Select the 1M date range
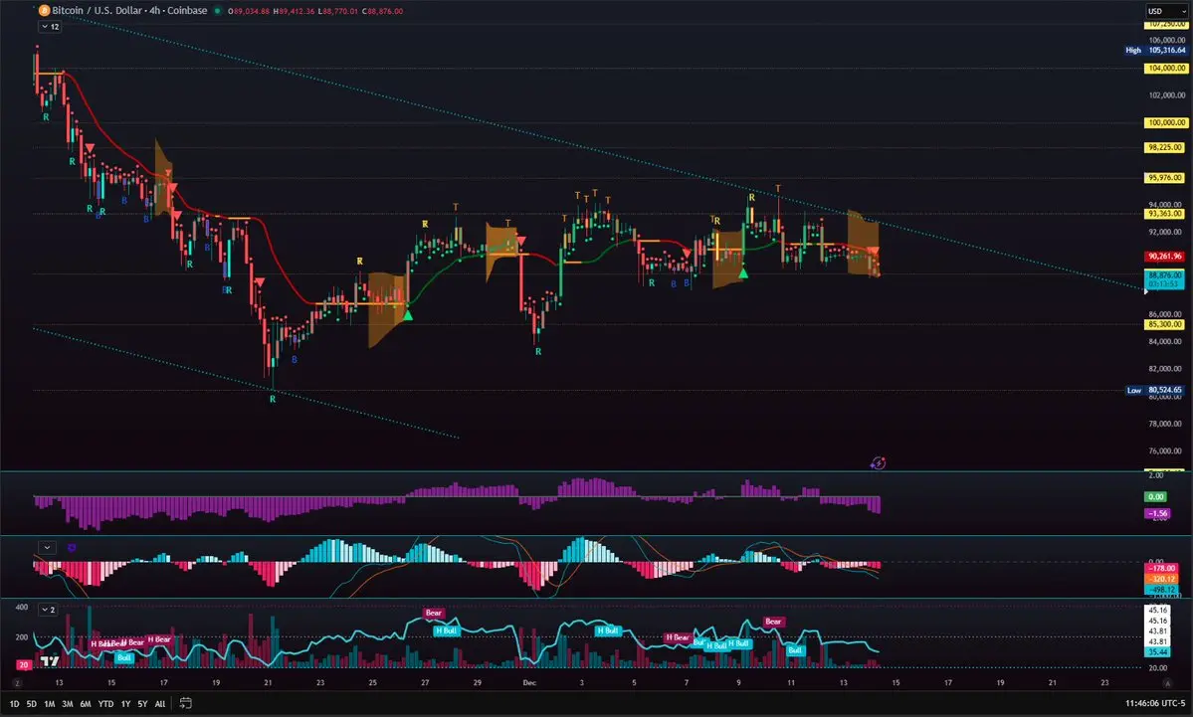 [x=50, y=704]
